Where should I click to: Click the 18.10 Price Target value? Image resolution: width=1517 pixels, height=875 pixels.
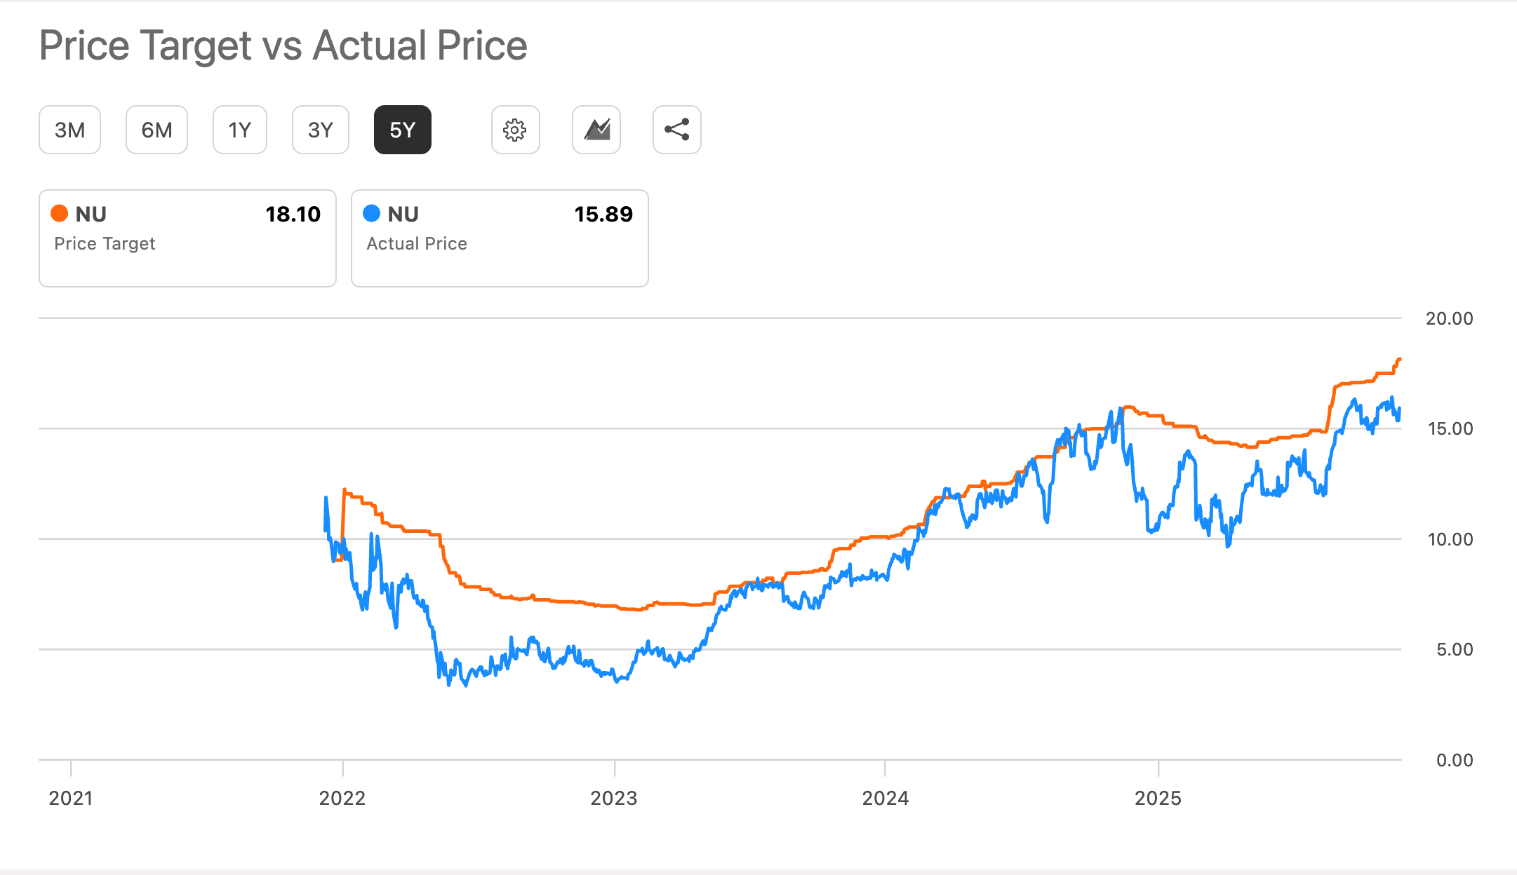293,214
